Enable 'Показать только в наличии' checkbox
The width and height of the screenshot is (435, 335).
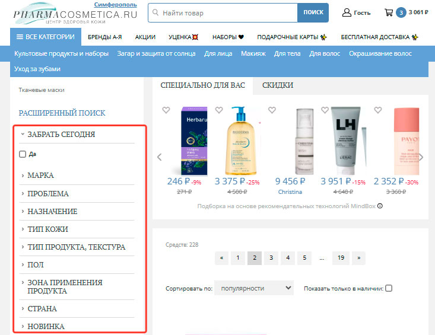(x=389, y=288)
